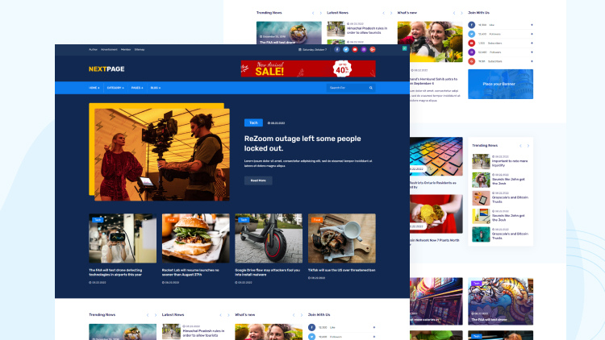Open the PAGES dropdown menu

pyautogui.click(x=137, y=87)
